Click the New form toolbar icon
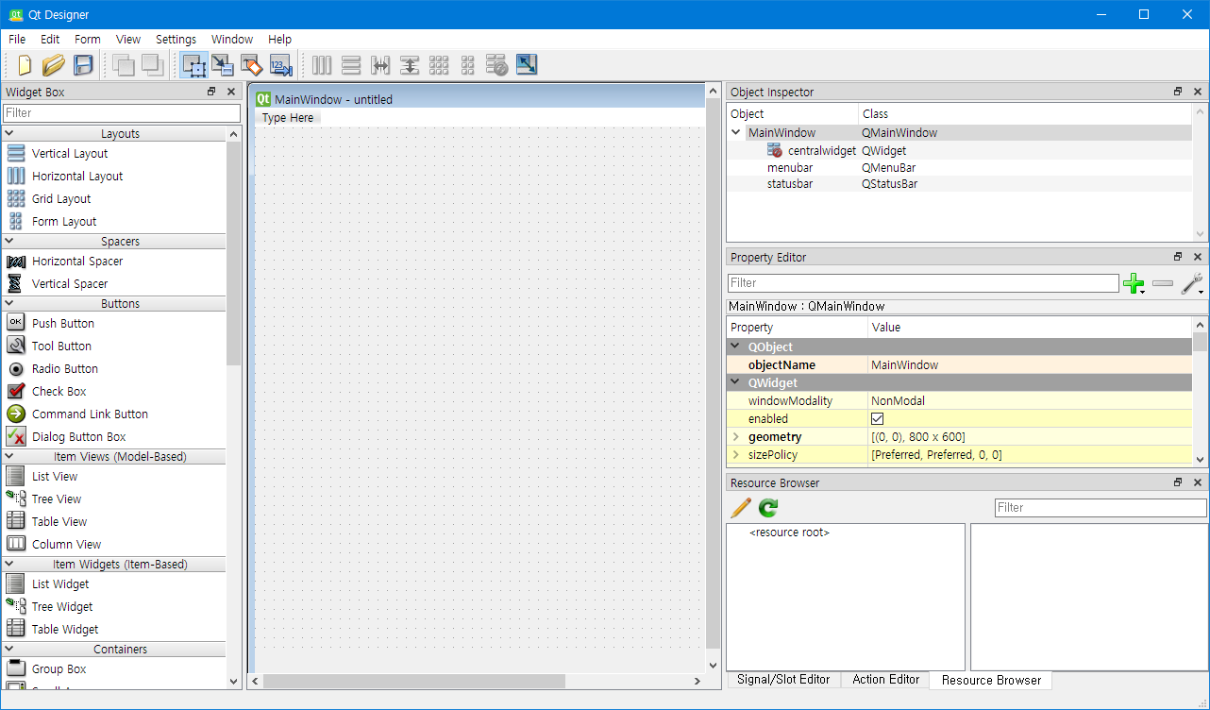The width and height of the screenshot is (1210, 710). coord(25,65)
